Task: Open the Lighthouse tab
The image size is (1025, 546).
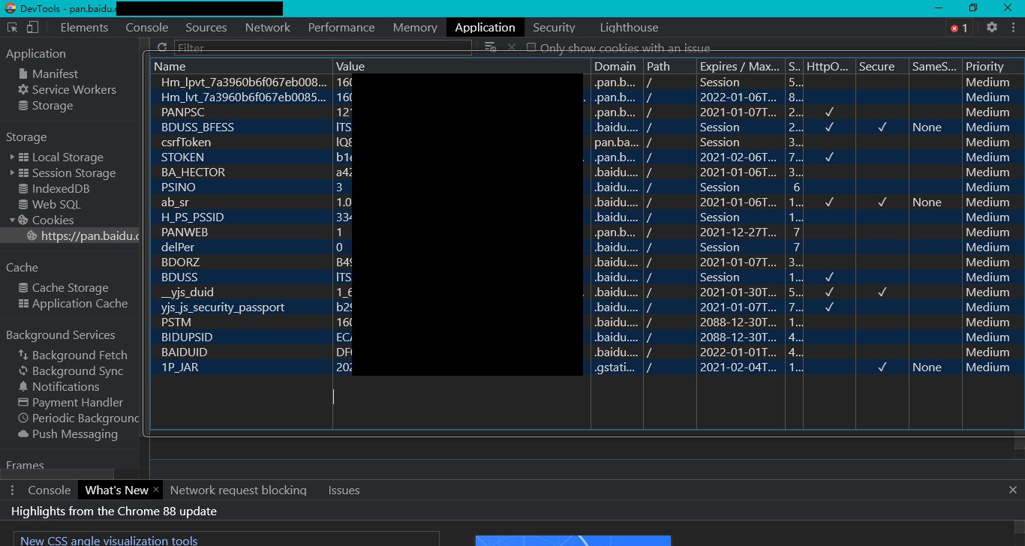Action: click(629, 27)
